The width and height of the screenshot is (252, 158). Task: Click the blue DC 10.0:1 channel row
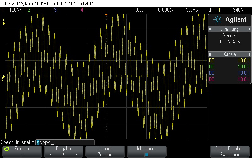pyautogui.click(x=230, y=73)
